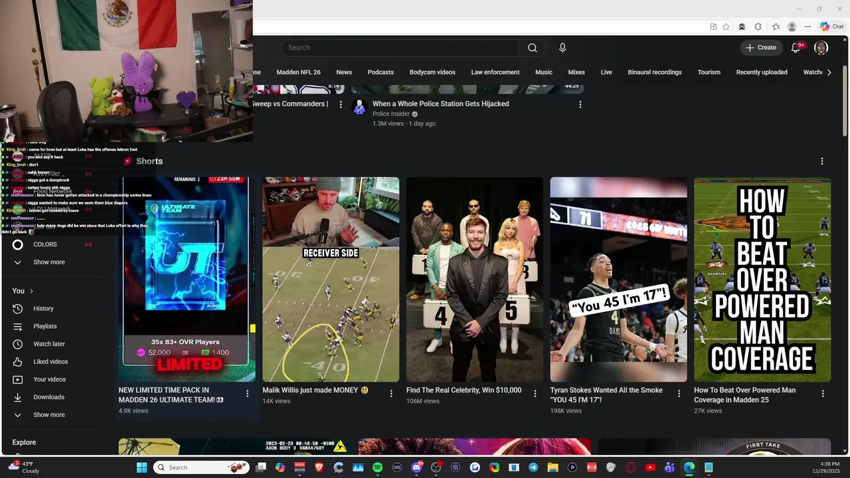Favorite this page with the star icon
This screenshot has height=478, width=850.
point(726,27)
